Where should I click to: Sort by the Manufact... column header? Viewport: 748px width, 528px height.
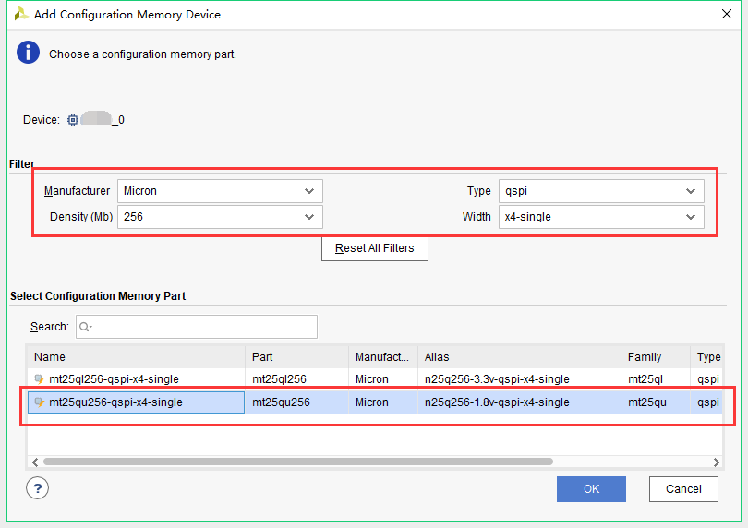coord(383,357)
